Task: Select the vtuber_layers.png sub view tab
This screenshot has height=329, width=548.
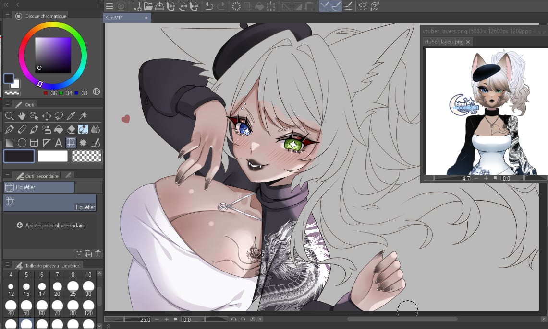Action: (x=447, y=42)
